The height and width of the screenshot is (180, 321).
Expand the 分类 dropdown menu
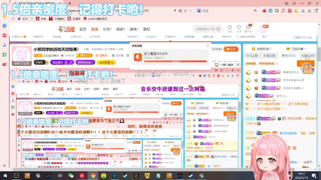click(107, 29)
